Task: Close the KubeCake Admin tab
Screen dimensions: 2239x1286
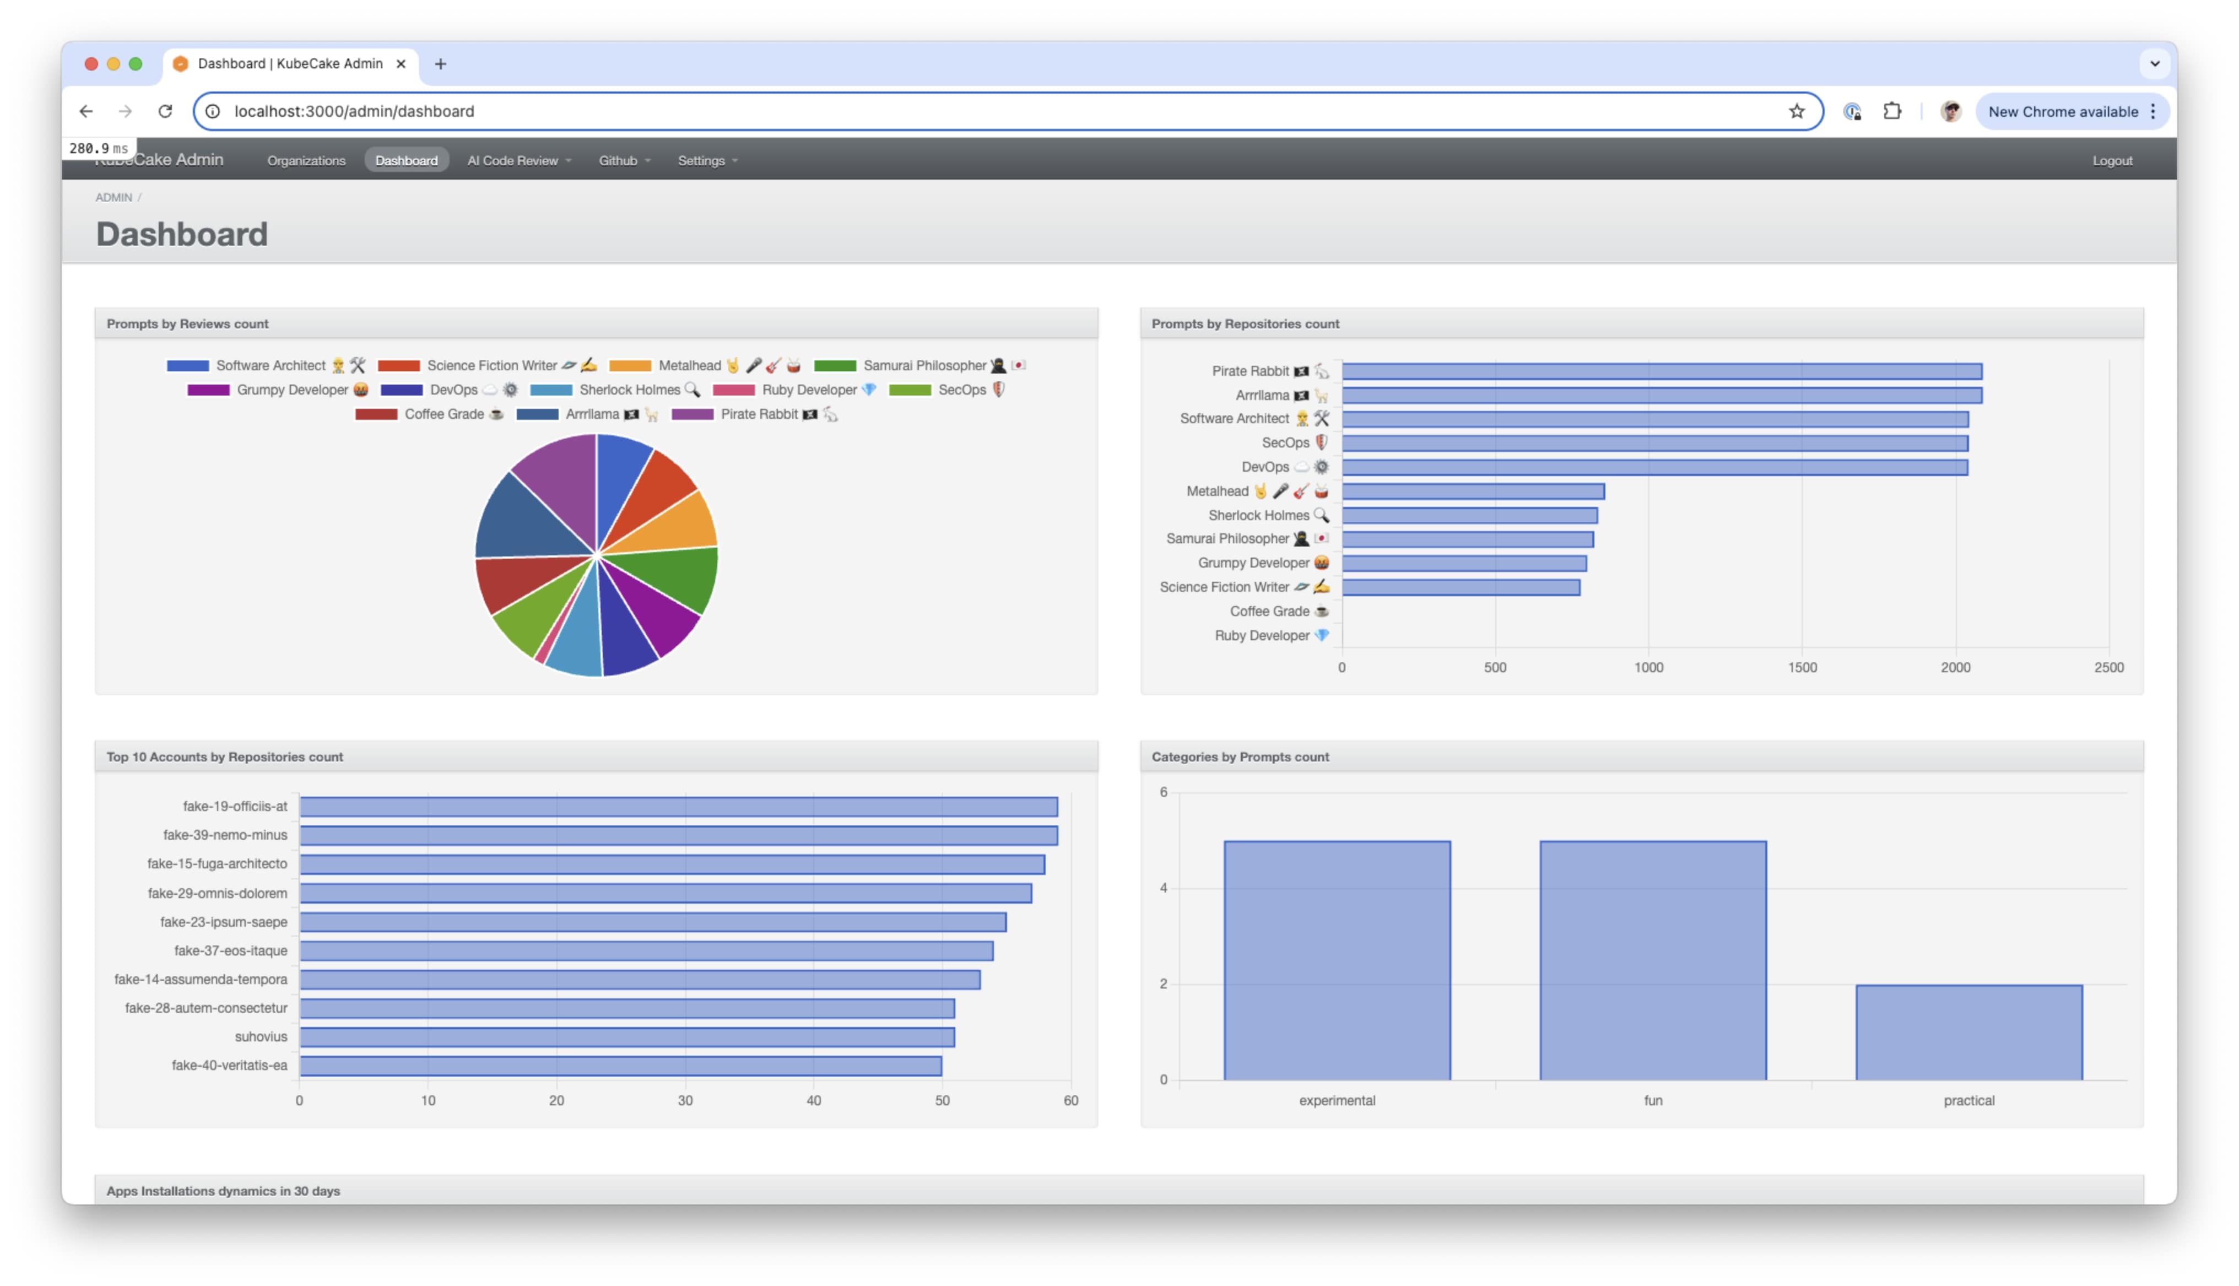Action: tap(401, 63)
